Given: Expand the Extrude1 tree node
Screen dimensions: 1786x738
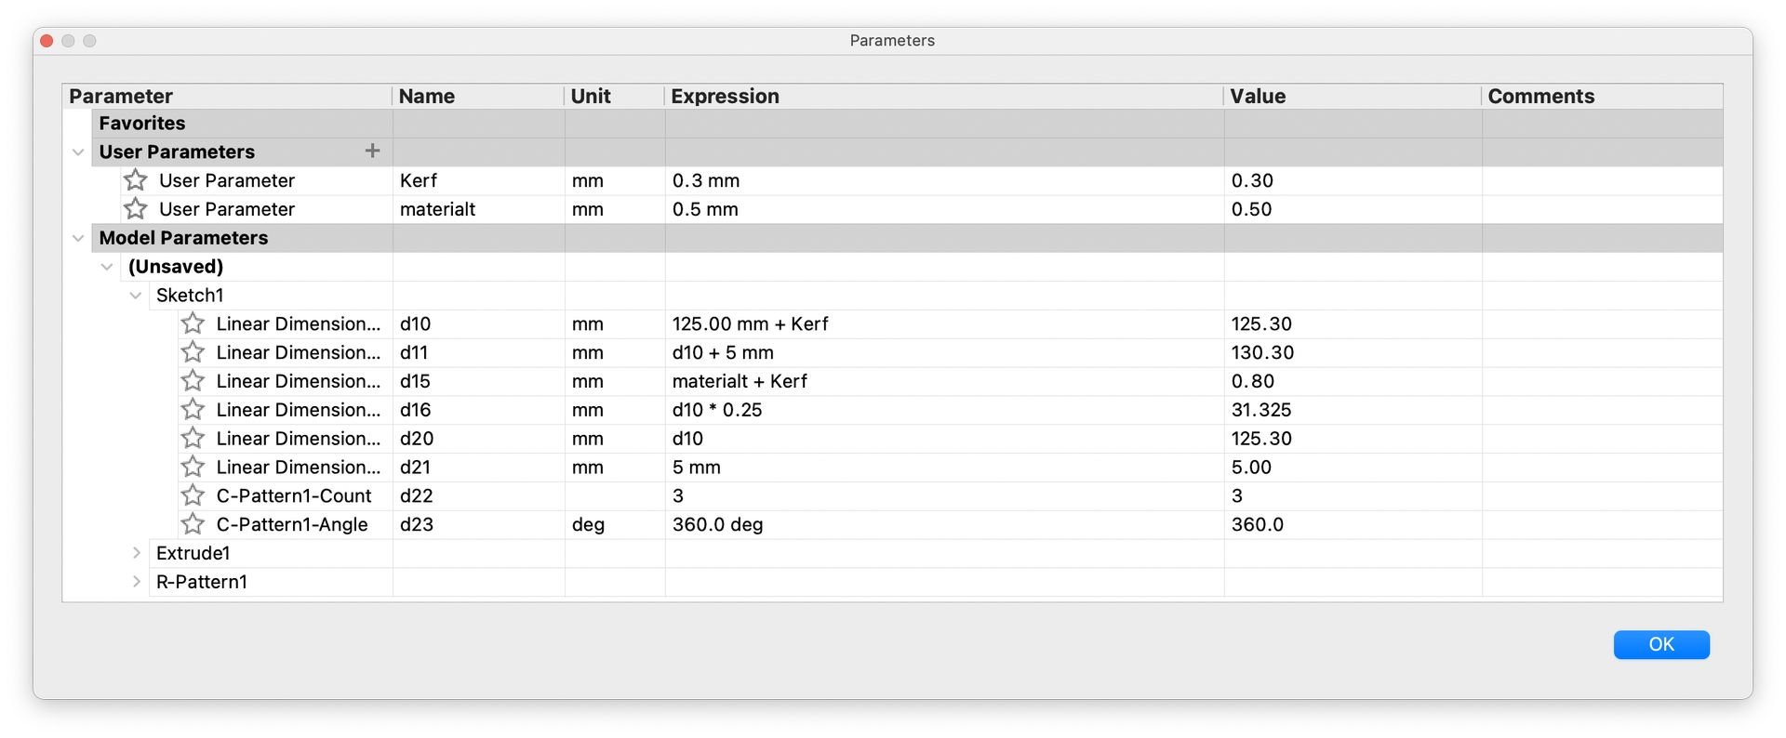Looking at the screenshot, I should tap(137, 553).
